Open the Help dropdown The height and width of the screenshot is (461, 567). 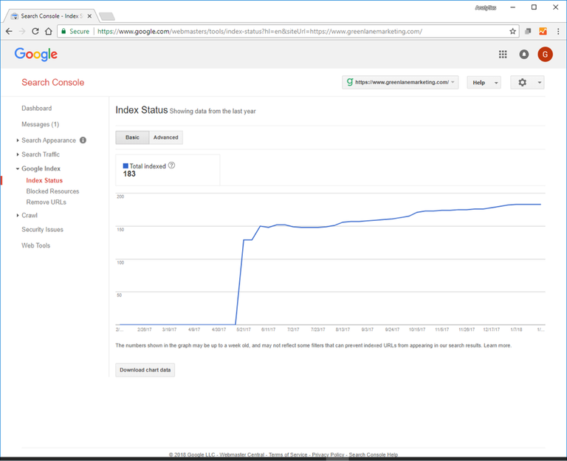(x=484, y=83)
